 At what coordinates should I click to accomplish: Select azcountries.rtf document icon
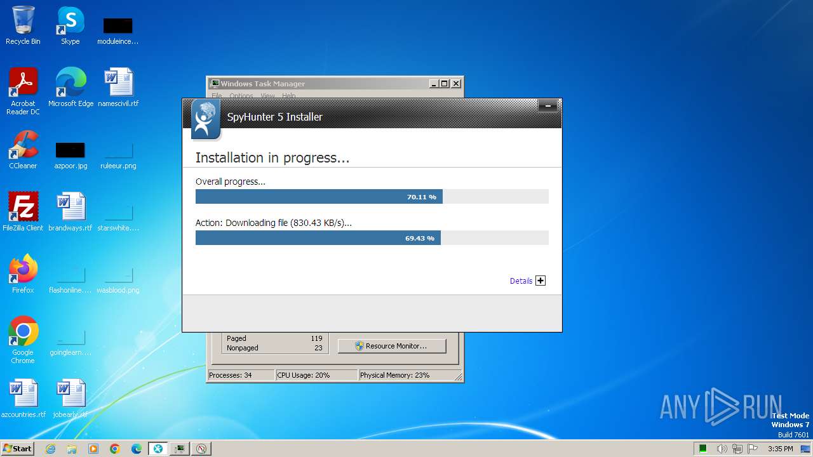(x=24, y=398)
